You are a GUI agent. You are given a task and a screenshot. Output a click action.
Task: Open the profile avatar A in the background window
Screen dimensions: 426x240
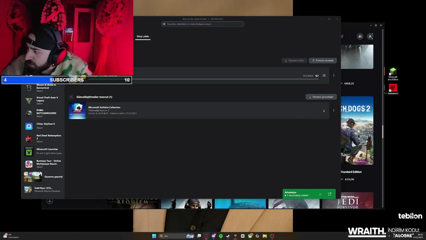tap(370, 36)
